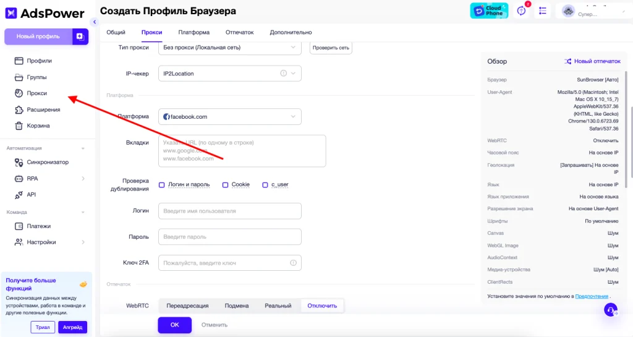Click the Настройки people icon

19,242
